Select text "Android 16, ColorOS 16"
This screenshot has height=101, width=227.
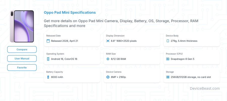64,59
